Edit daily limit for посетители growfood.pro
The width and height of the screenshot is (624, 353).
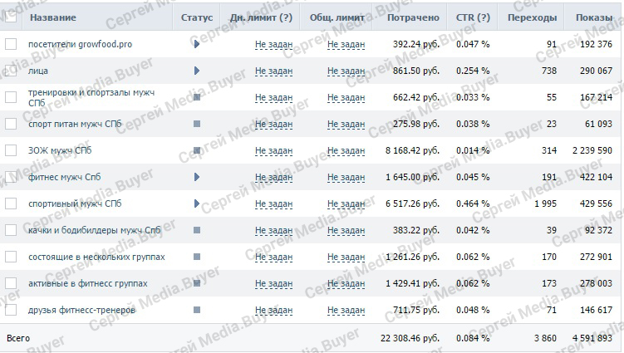(274, 45)
